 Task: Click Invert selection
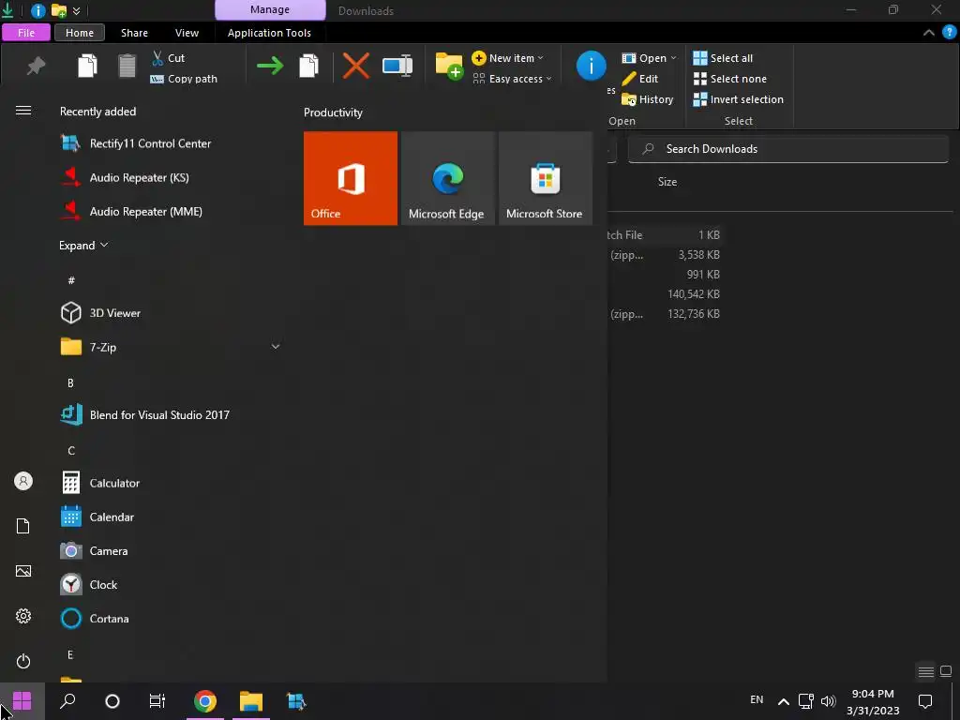739,99
